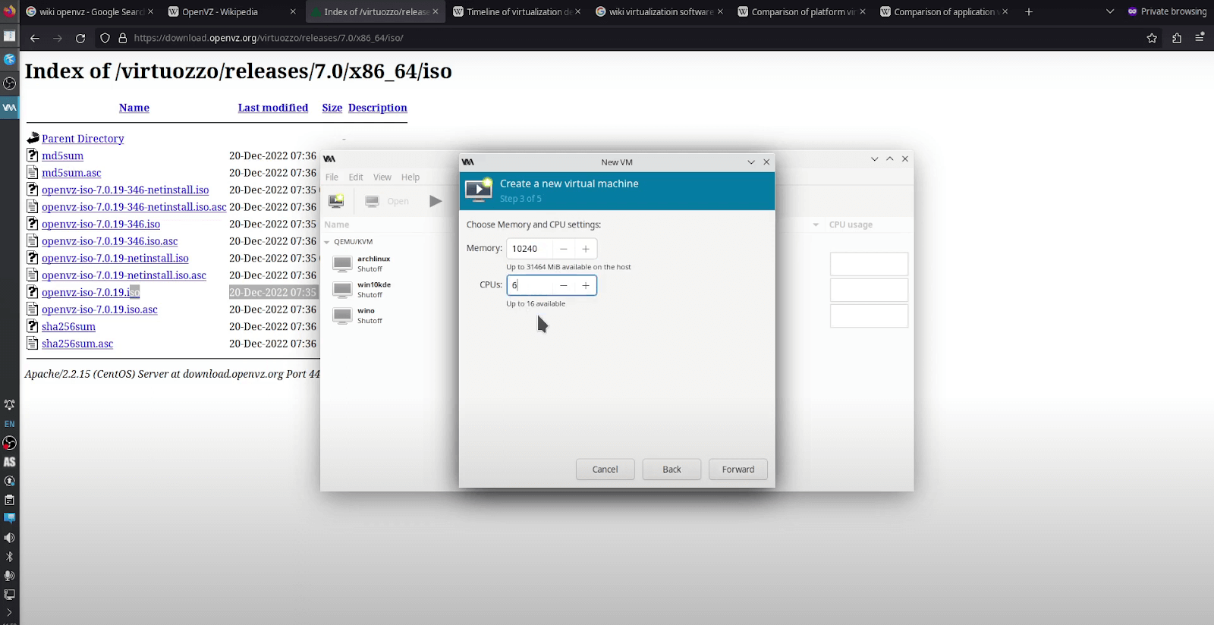Click the shield tracking protection icon
Image resolution: width=1214 pixels, height=625 pixels.
(x=105, y=38)
